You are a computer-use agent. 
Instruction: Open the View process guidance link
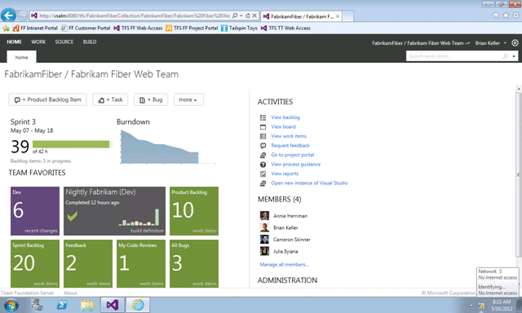(x=295, y=165)
